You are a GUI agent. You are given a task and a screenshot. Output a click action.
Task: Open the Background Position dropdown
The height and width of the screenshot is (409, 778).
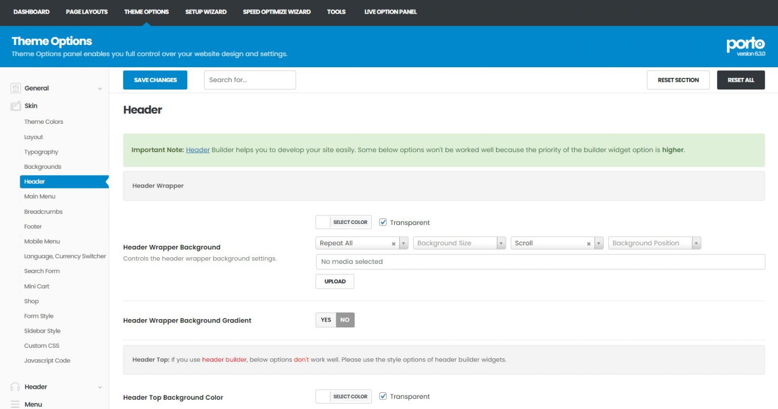point(697,243)
